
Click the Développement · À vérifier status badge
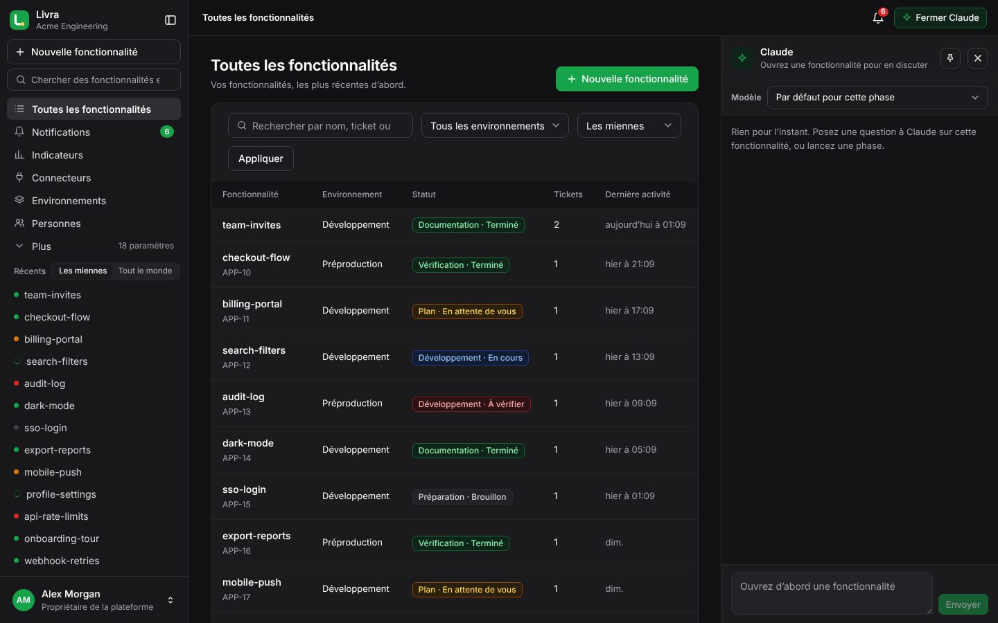[471, 404]
